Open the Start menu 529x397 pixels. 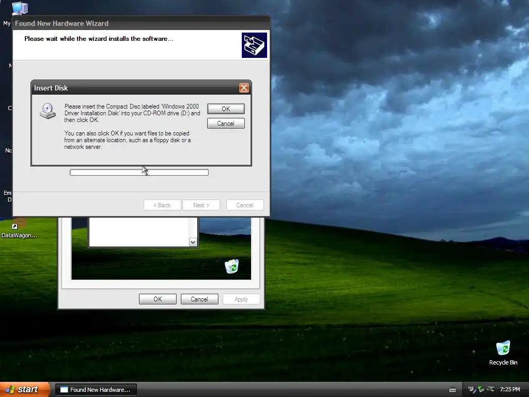[x=25, y=389]
